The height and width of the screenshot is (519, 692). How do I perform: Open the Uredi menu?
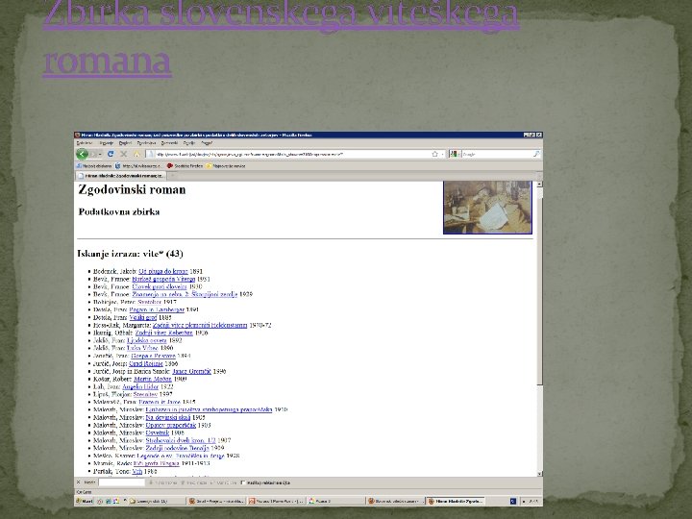point(106,143)
